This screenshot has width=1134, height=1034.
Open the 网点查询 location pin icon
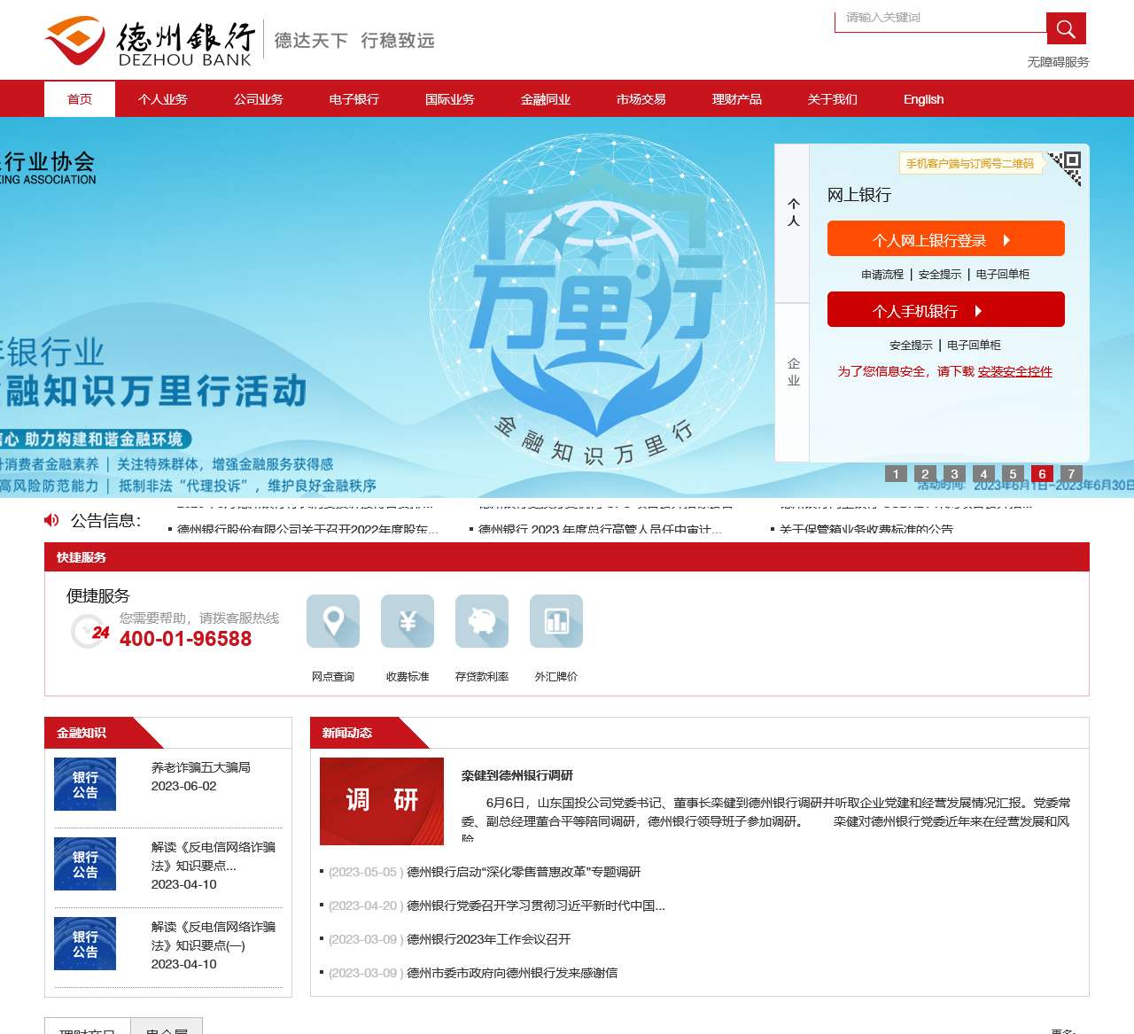(333, 621)
